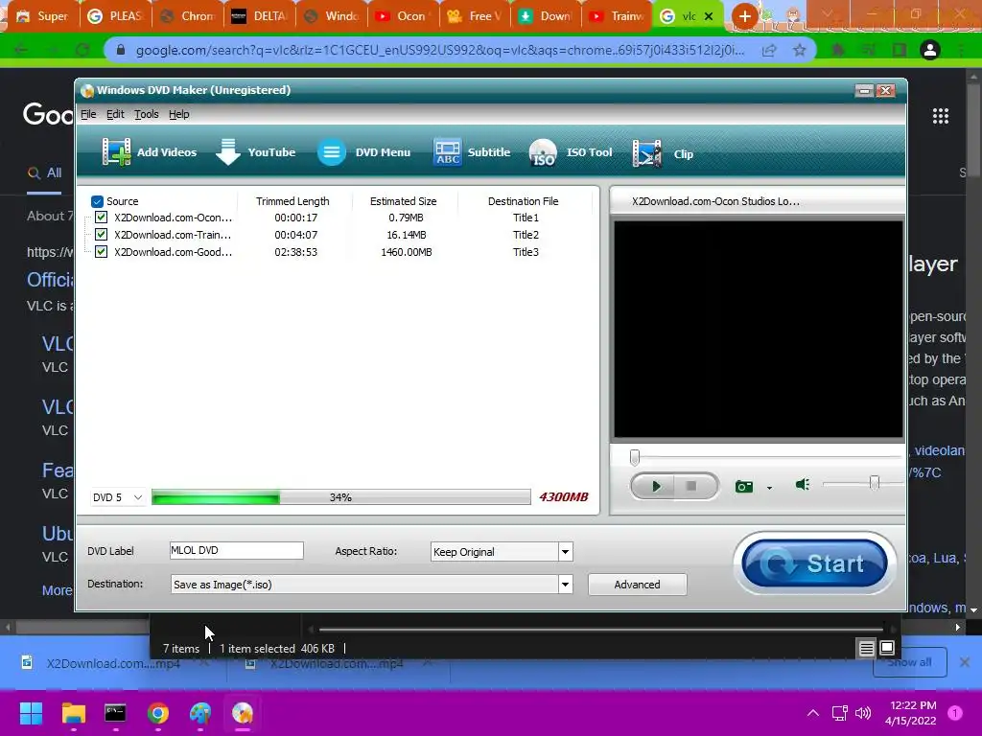Open the Chrome profile avatar

pos(930,50)
